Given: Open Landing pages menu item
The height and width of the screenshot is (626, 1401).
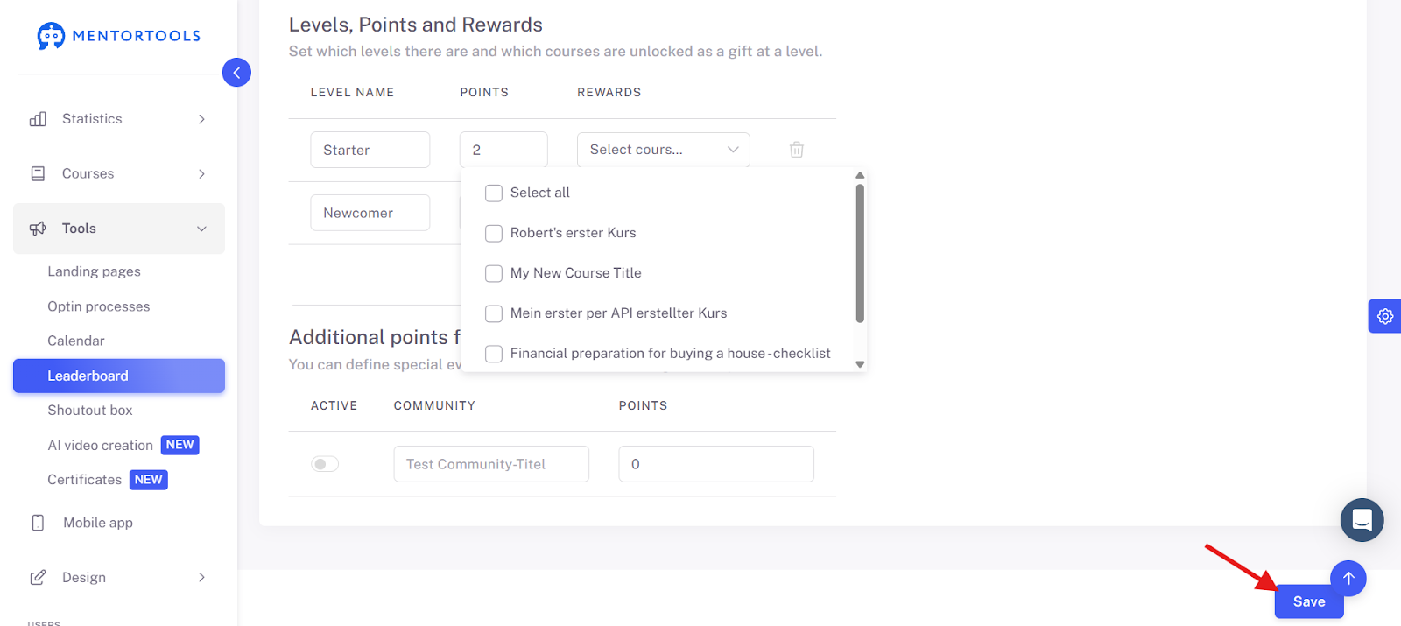Looking at the screenshot, I should (94, 271).
